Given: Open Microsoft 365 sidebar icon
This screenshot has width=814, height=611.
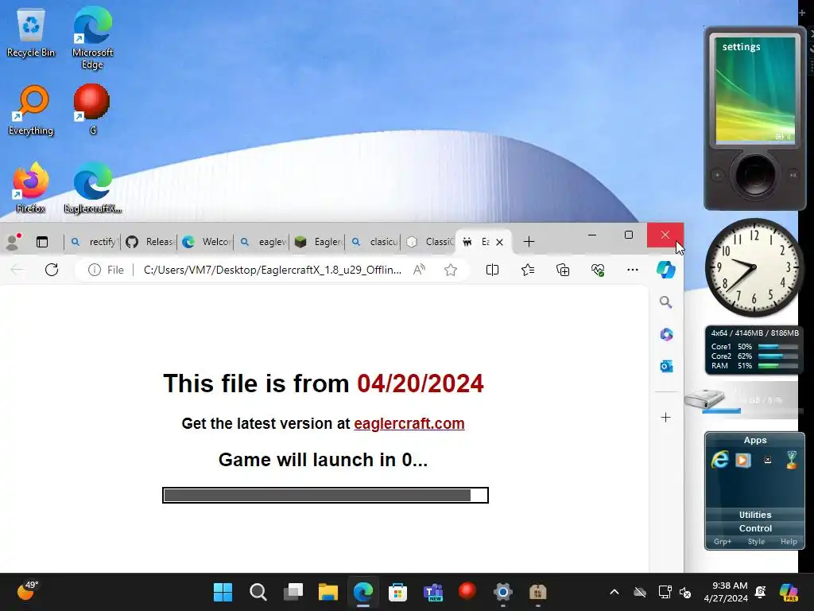Looking at the screenshot, I should pyautogui.click(x=666, y=335).
